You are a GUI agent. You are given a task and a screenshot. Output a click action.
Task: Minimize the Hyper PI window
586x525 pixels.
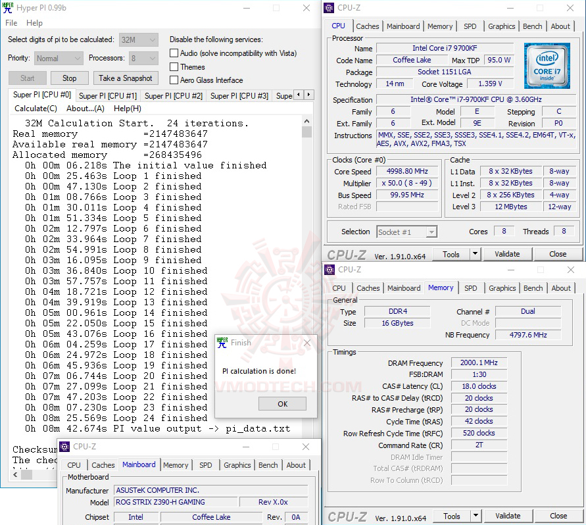coord(247,8)
